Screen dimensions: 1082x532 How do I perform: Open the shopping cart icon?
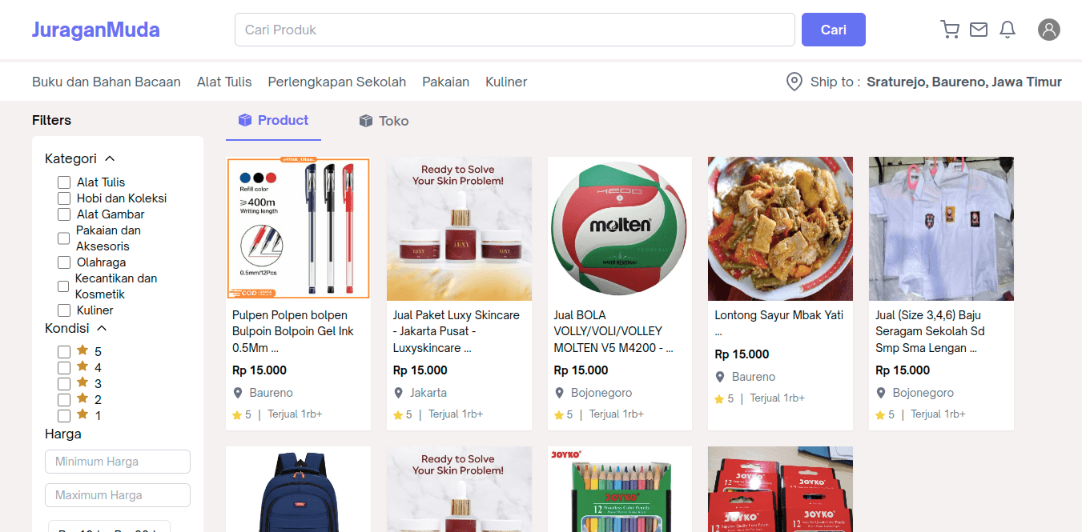(950, 30)
